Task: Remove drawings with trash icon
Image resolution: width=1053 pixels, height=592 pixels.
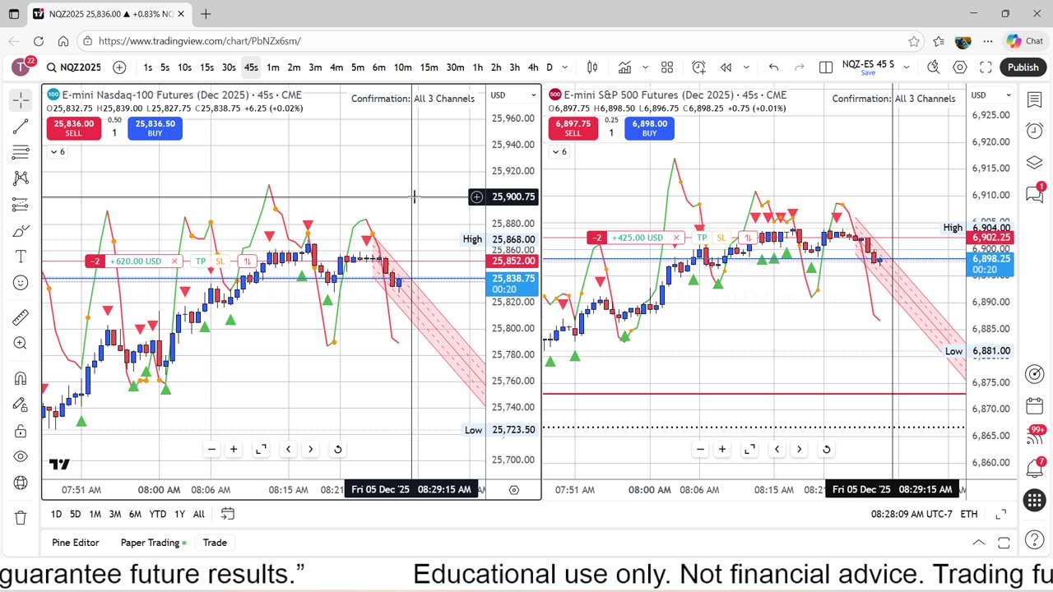Action: point(21,517)
